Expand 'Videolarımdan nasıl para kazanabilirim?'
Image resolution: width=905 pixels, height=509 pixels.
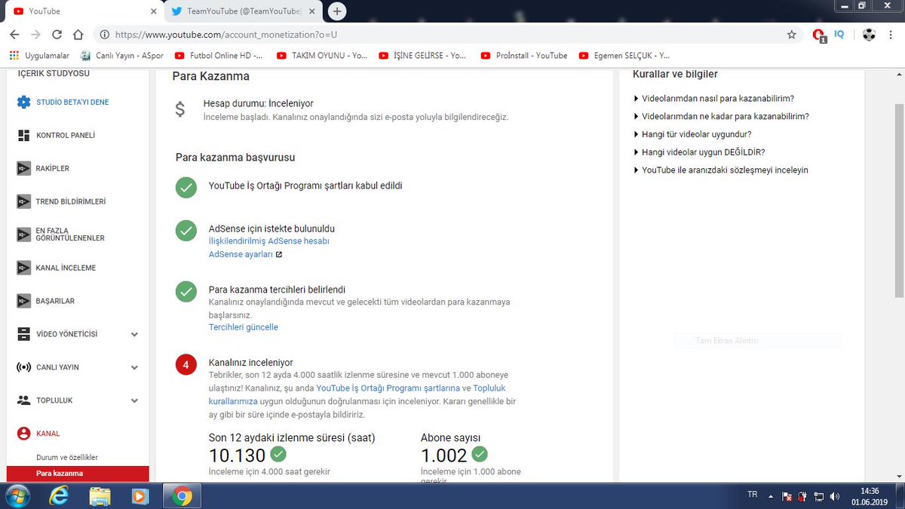point(713,98)
